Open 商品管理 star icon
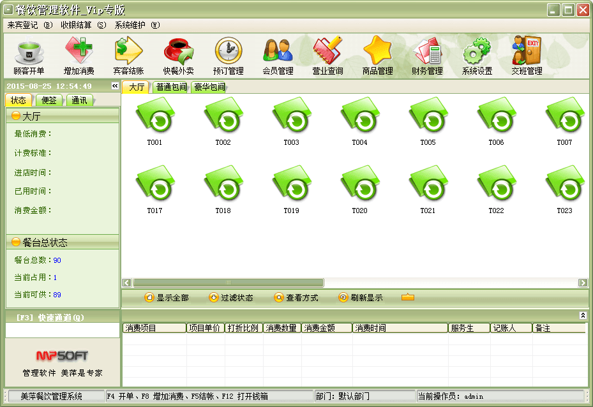593x407 pixels. [377, 50]
